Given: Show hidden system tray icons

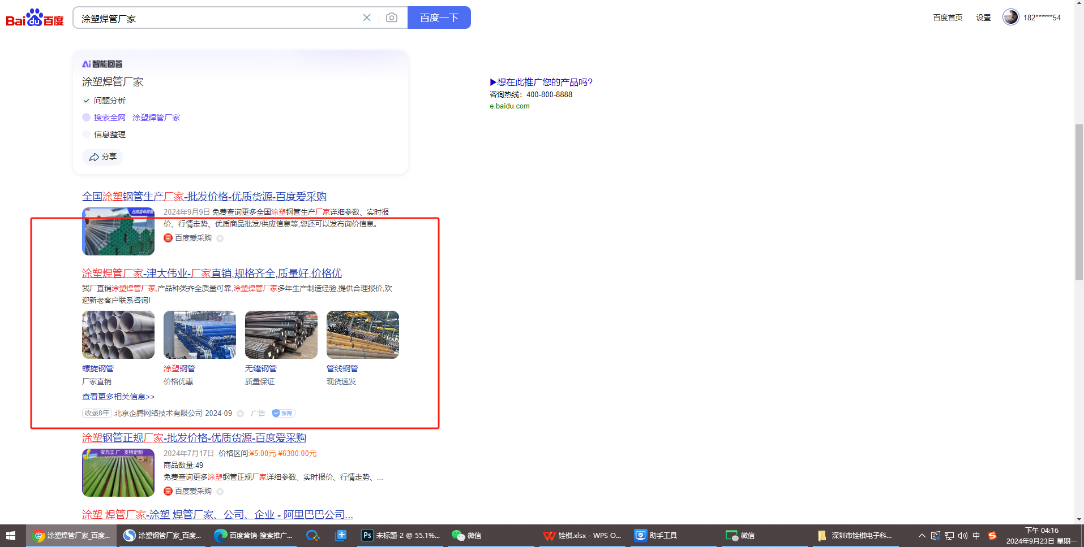Looking at the screenshot, I should tap(922, 536).
